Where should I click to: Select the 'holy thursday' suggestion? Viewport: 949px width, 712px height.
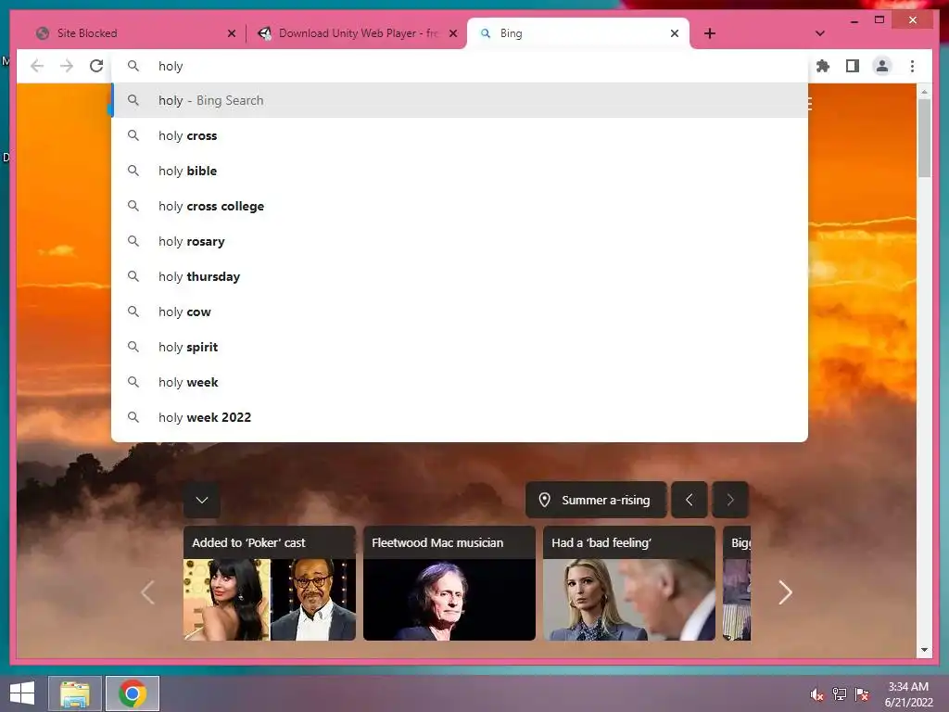tap(460, 276)
